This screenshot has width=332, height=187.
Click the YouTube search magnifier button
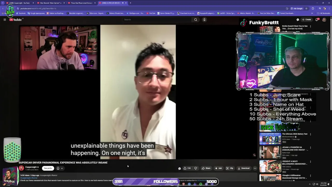(x=196, y=19)
